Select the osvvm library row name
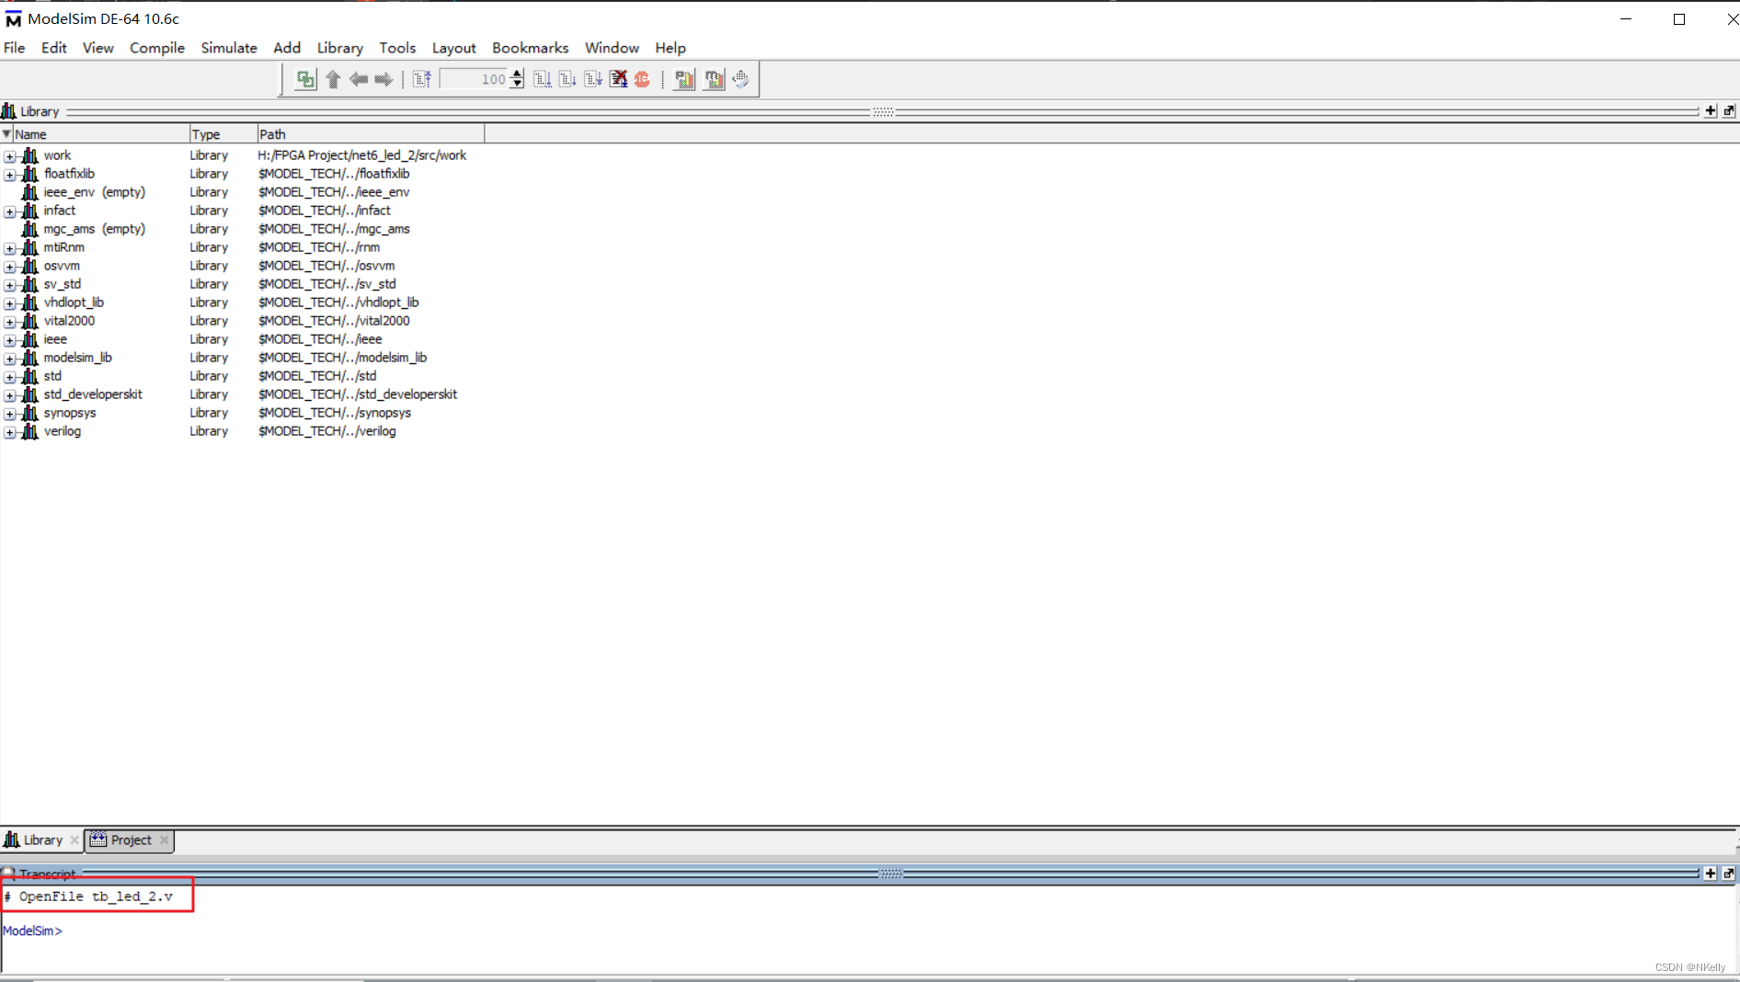1740x982 pixels. click(62, 266)
